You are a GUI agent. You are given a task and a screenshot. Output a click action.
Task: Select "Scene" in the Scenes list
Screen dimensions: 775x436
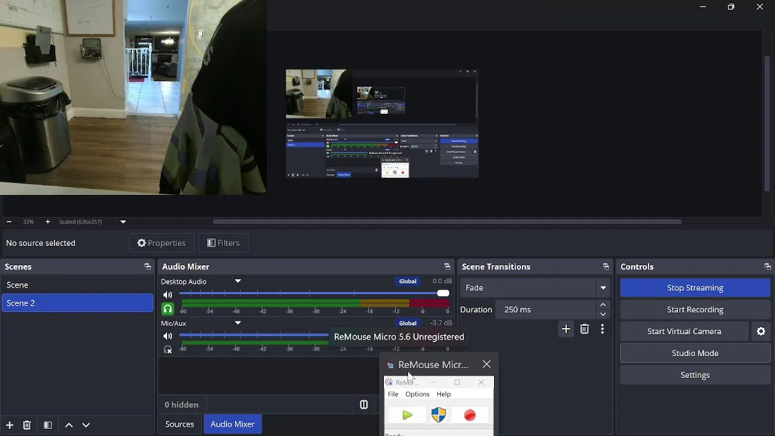pyautogui.click(x=77, y=285)
